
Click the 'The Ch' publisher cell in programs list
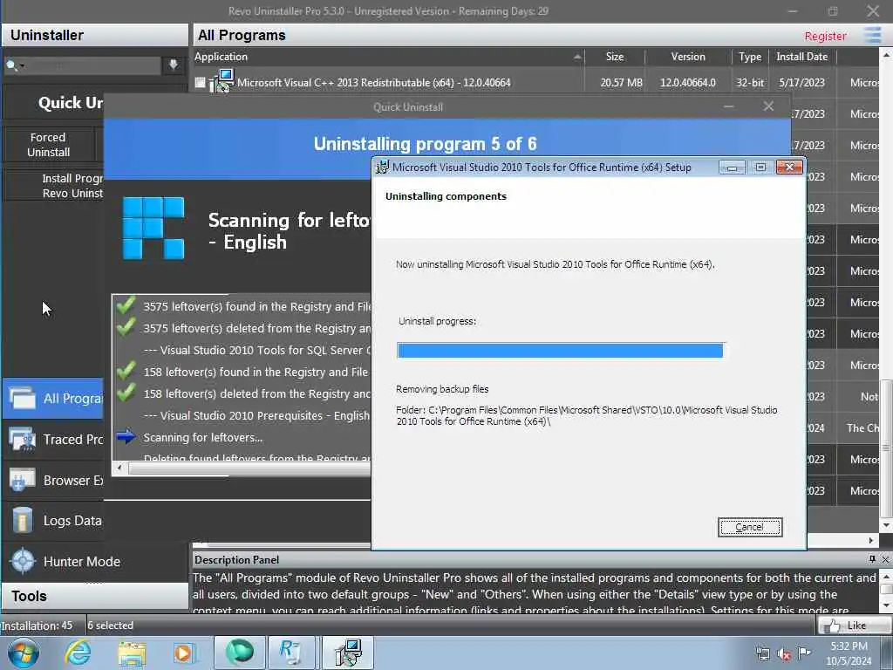pos(862,427)
